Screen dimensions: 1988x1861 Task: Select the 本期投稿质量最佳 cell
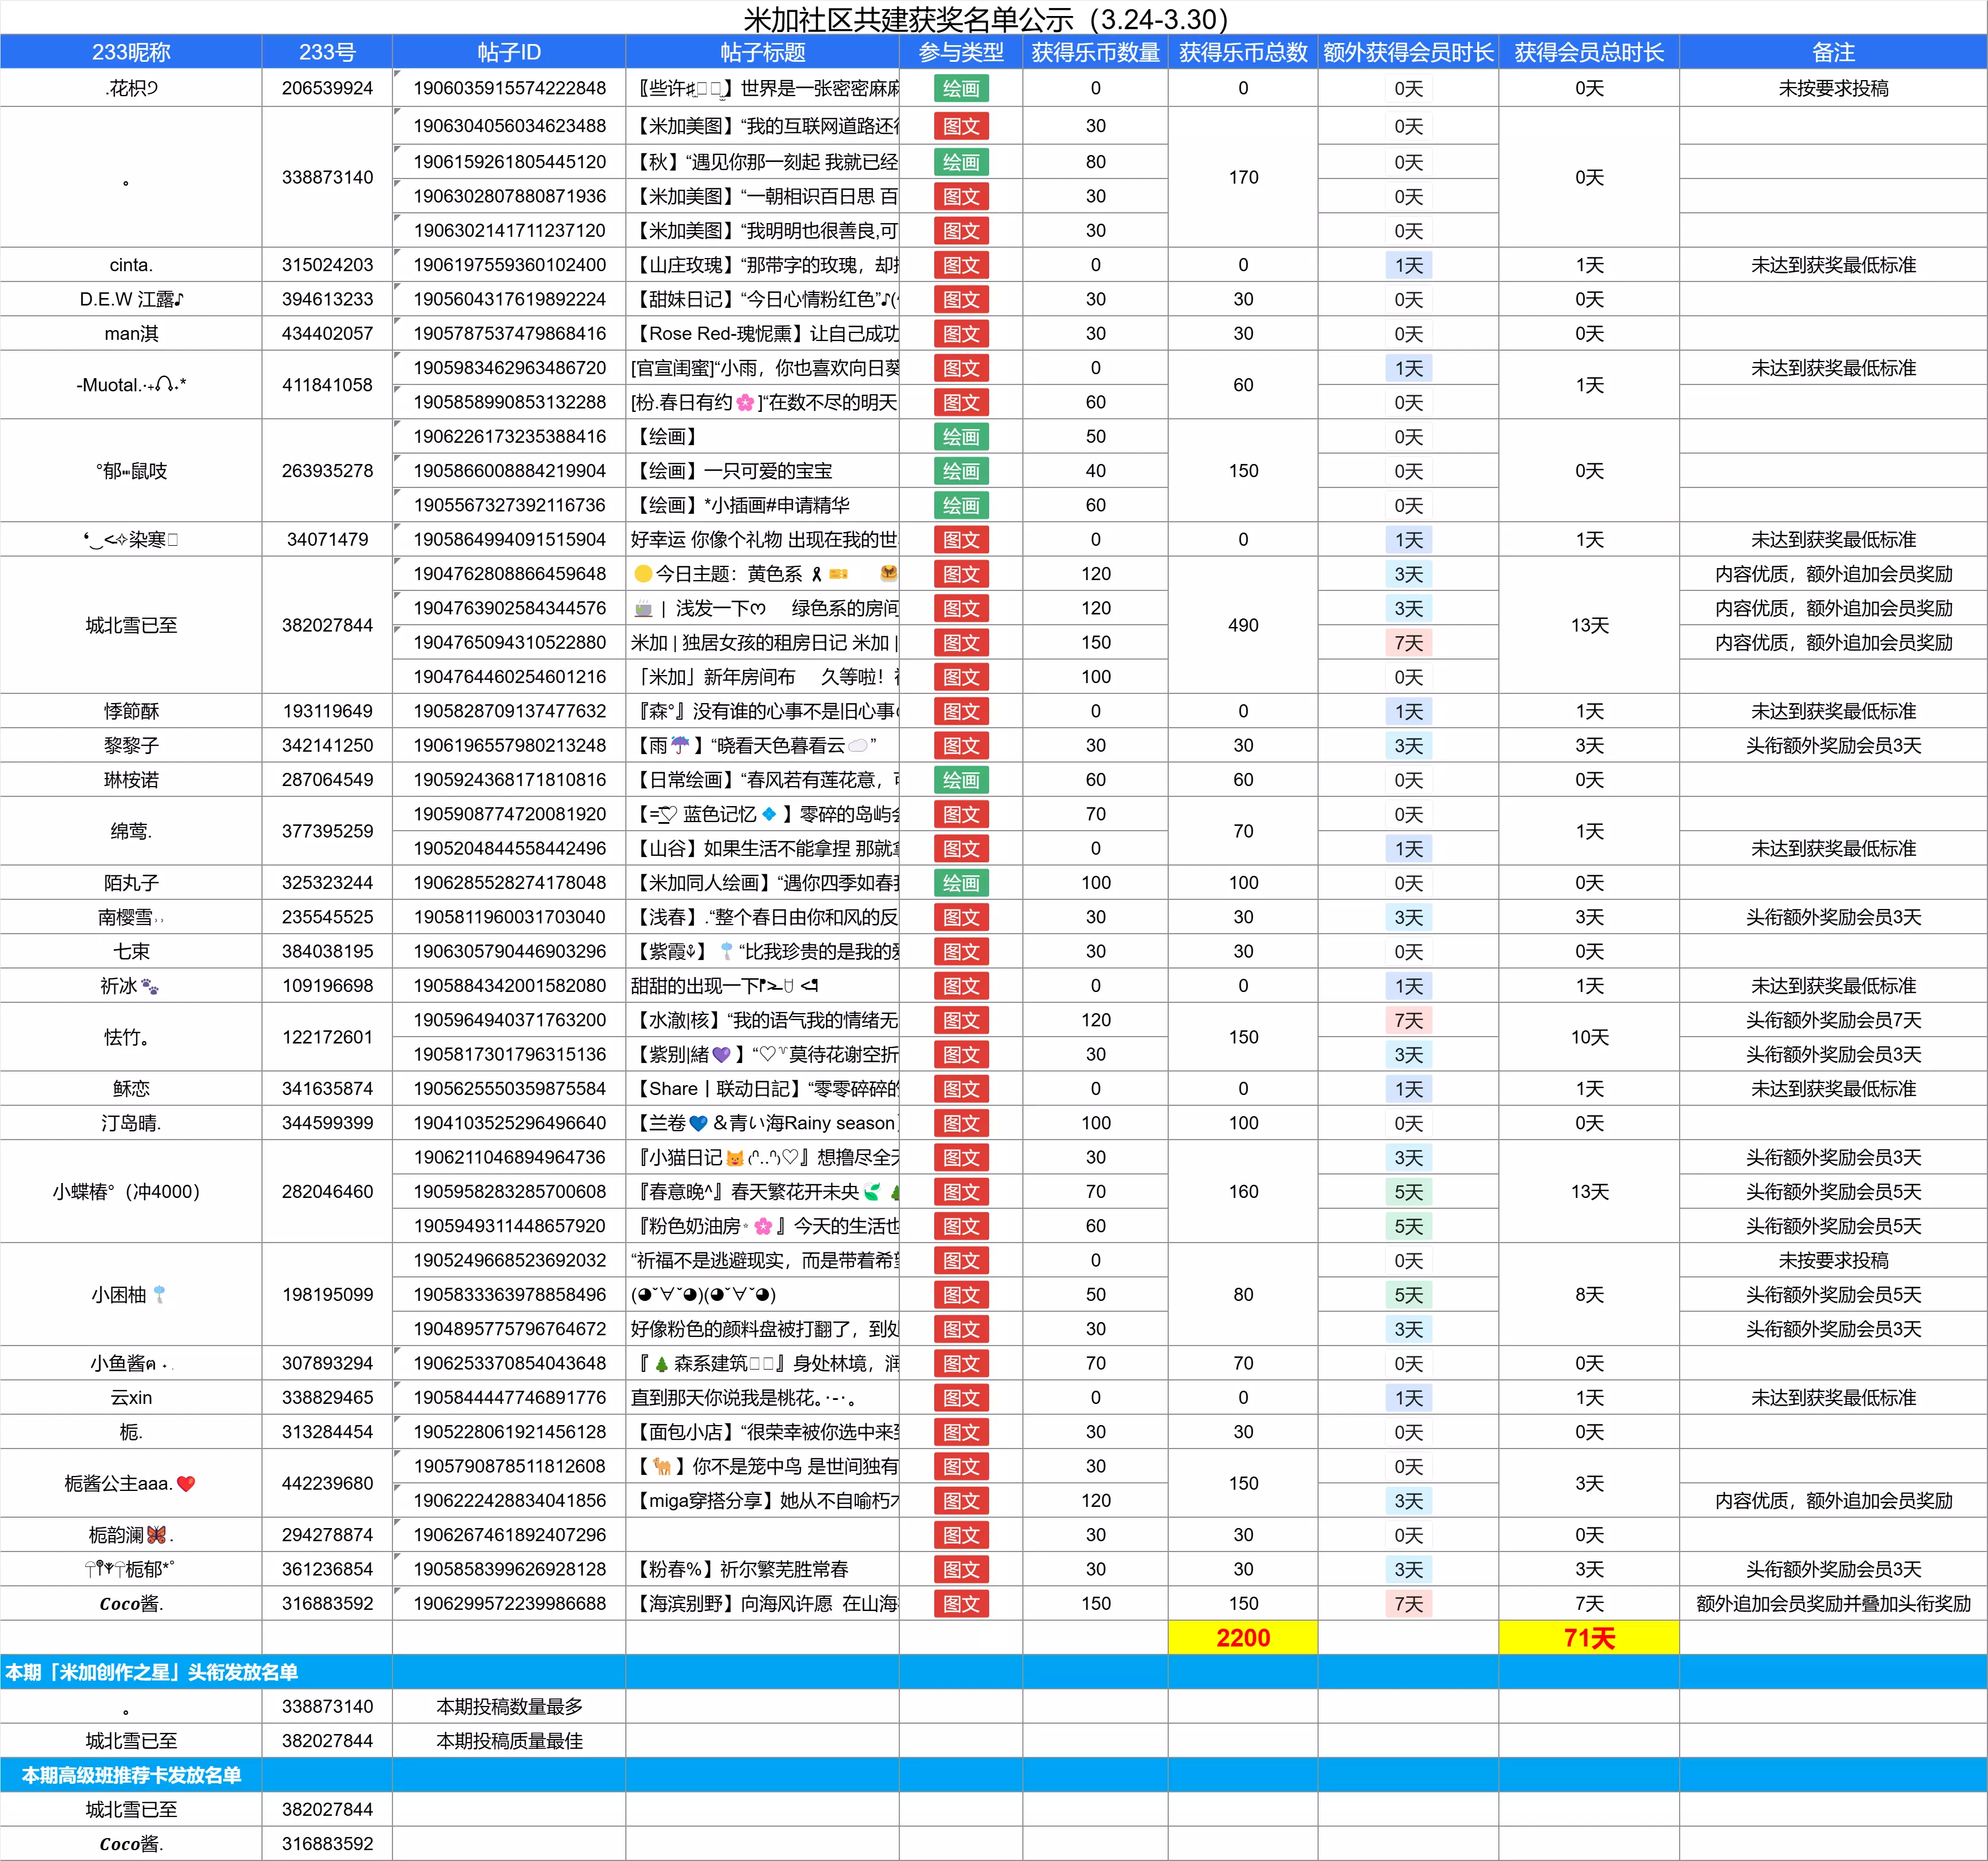pos(509,1741)
